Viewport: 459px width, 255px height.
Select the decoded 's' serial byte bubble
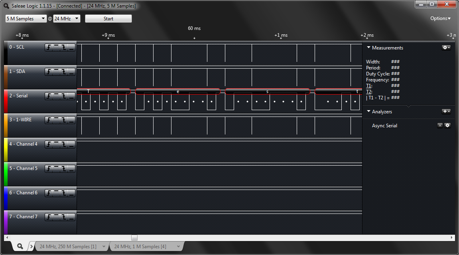[x=267, y=91]
